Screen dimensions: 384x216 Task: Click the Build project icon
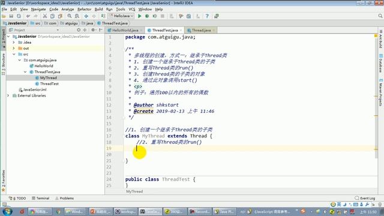click(103, 16)
